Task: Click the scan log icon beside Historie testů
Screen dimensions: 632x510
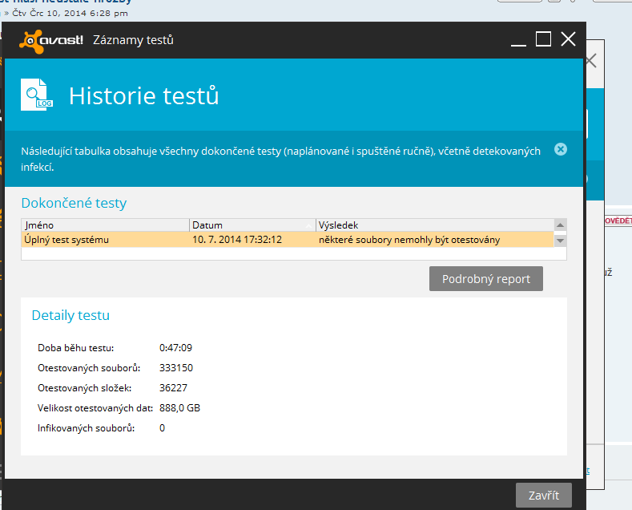Action: [36, 95]
